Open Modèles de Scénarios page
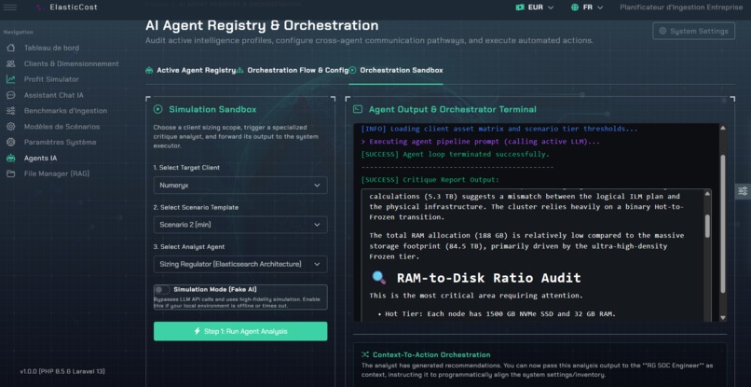The image size is (751, 387). 62,127
